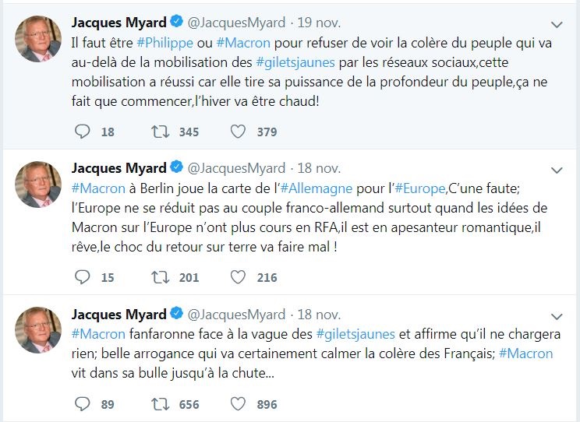Like the tweet with 896 likes

point(239,403)
